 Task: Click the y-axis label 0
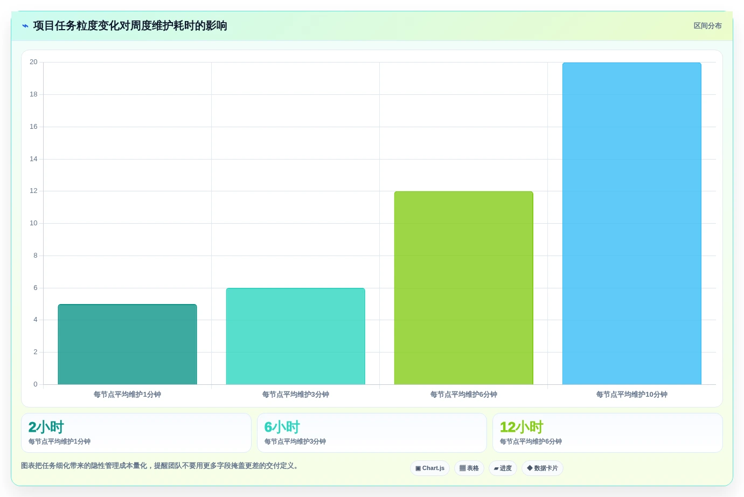pyautogui.click(x=36, y=384)
